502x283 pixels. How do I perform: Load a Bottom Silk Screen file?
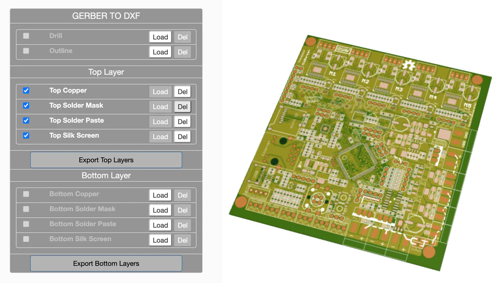(160, 240)
